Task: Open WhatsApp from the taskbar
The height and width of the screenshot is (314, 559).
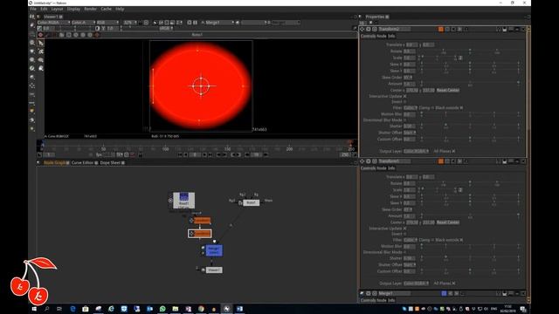Action: [x=162, y=309]
